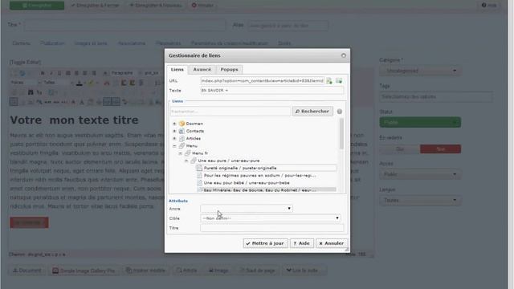The image size is (514, 289).
Task: Select Pour les régimes pauvres en sodium row
Action: pyautogui.click(x=266, y=175)
